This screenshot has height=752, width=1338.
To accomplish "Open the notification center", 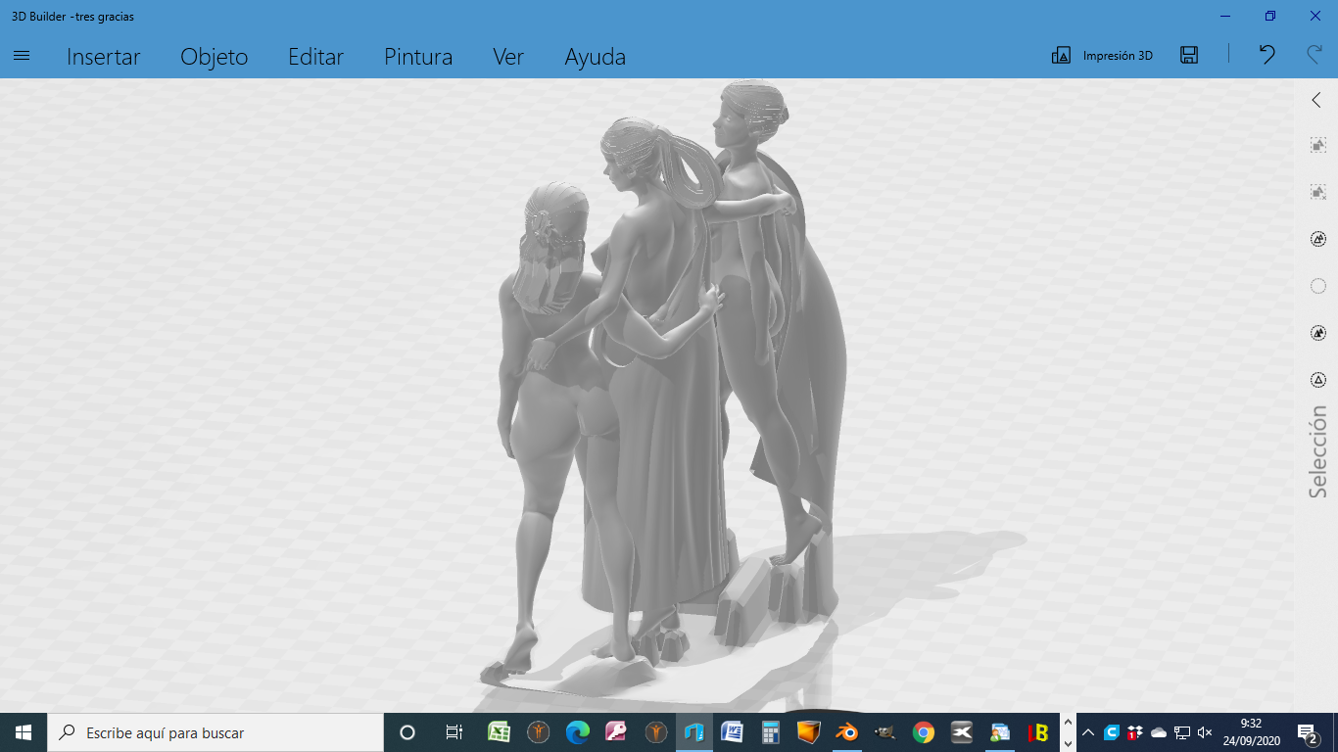I will (x=1307, y=732).
